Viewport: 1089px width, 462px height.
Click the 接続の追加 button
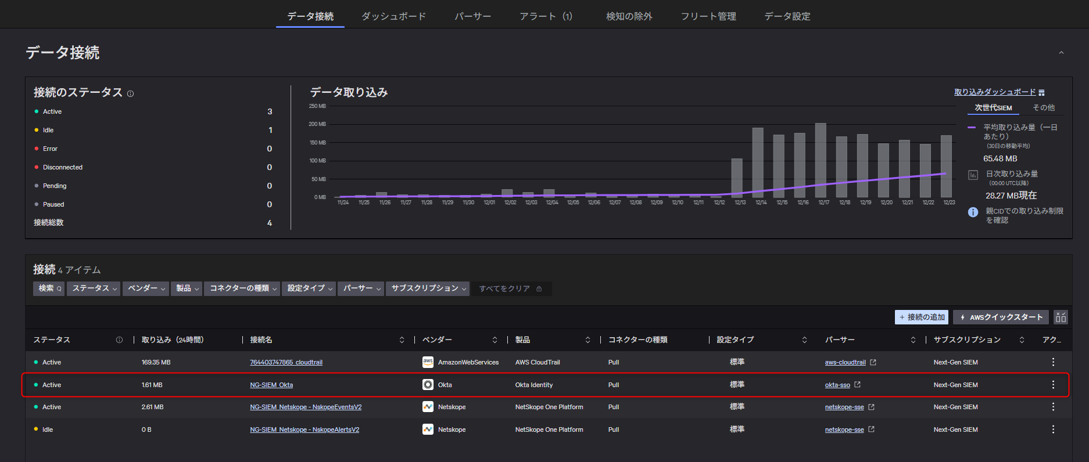coord(922,317)
